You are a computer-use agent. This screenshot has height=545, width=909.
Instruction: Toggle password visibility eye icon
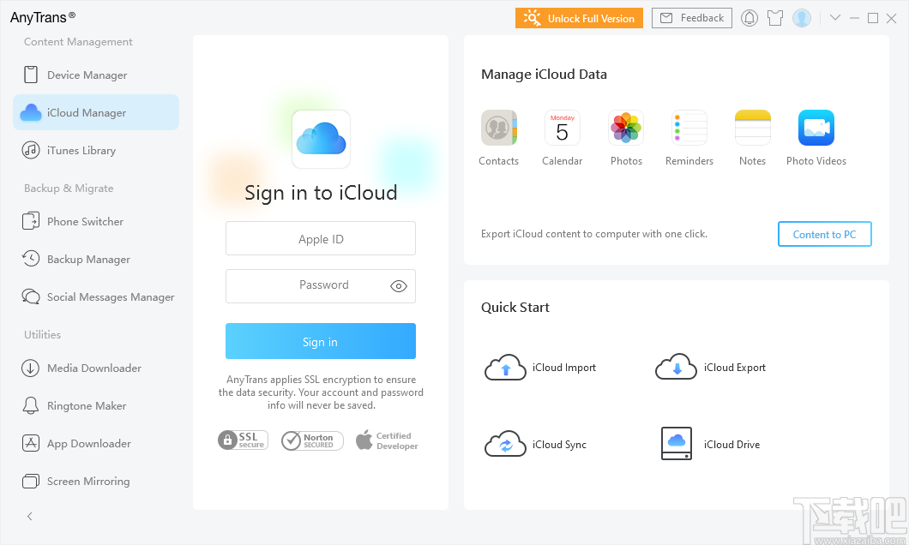399,286
